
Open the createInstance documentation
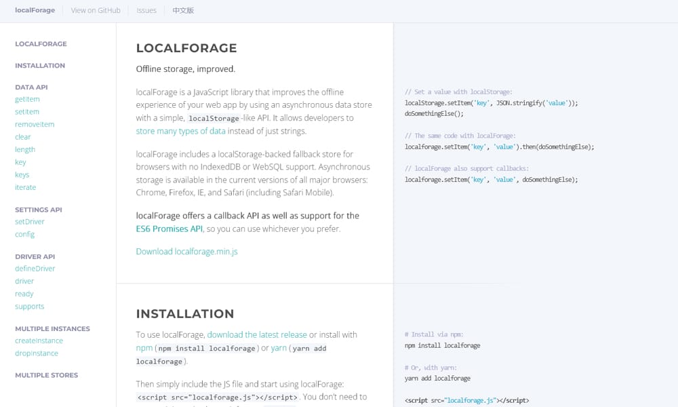coord(39,340)
